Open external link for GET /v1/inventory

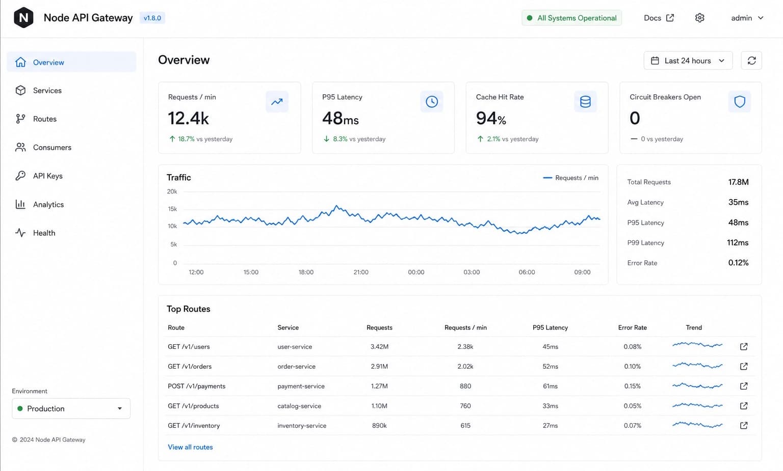[x=744, y=426]
